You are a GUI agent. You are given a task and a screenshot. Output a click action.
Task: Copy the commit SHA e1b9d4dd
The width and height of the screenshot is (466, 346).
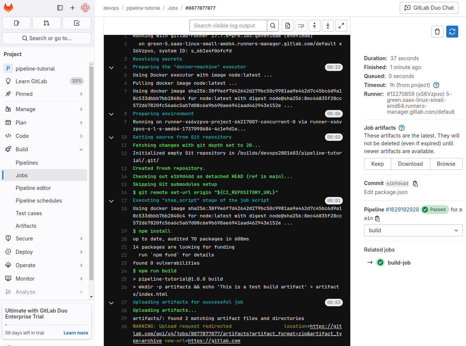415,184
